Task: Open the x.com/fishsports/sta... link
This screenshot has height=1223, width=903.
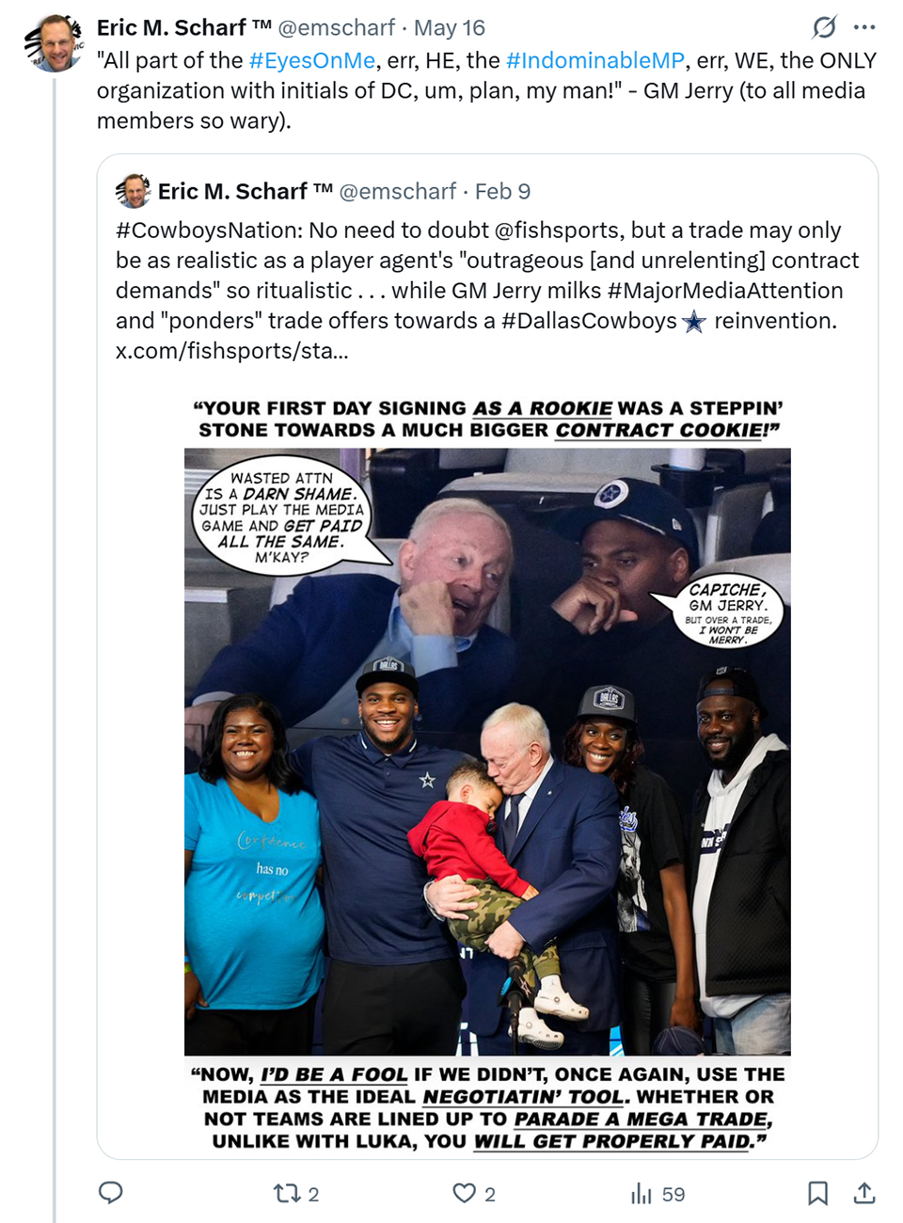Action: (232, 351)
